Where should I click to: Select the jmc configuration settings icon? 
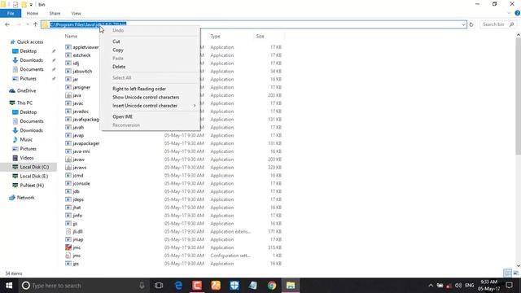68,256
